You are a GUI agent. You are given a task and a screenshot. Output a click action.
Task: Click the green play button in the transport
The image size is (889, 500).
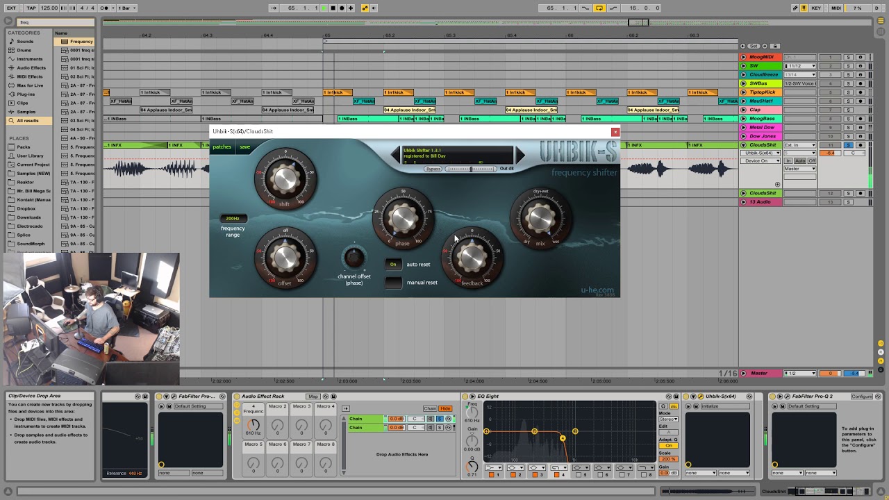[324, 8]
